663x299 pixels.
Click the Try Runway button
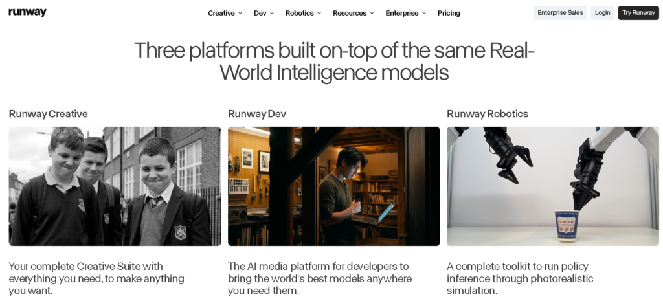tap(638, 13)
